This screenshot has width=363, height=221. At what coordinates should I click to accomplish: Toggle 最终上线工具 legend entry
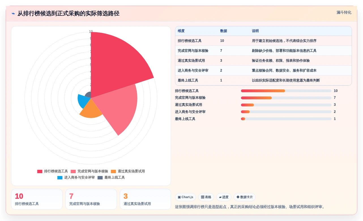[111, 177]
